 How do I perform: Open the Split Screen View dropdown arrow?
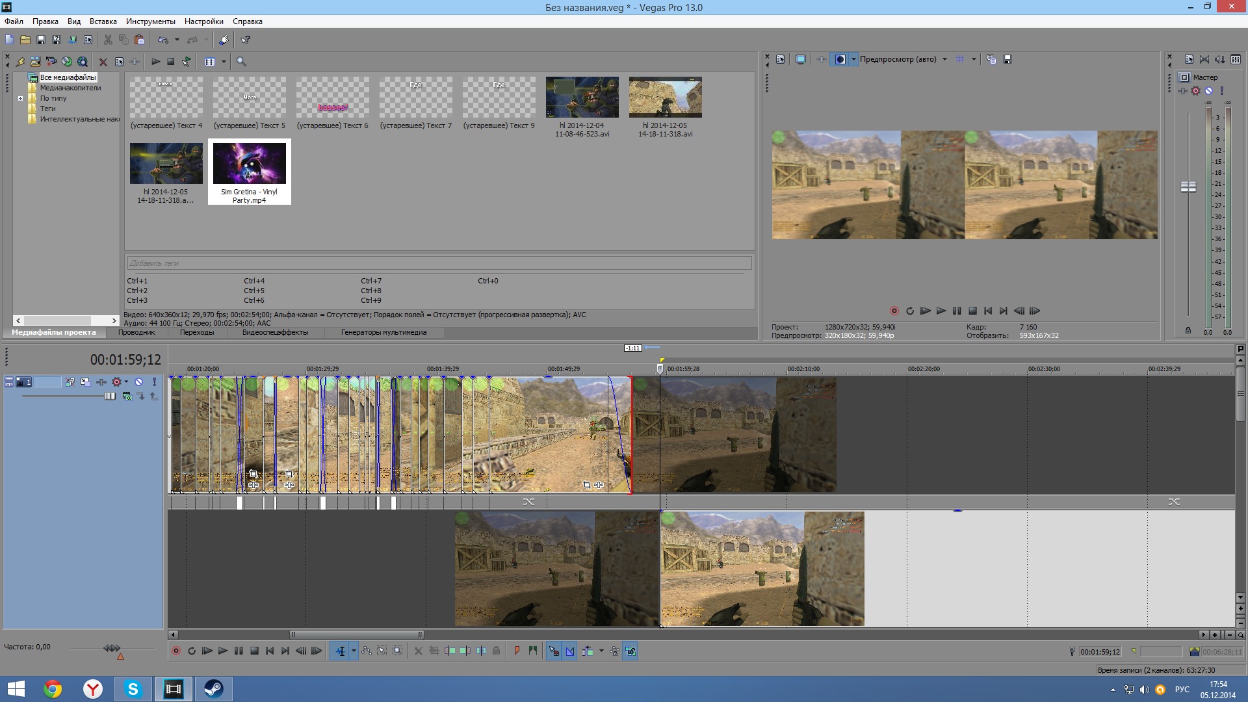(x=853, y=59)
